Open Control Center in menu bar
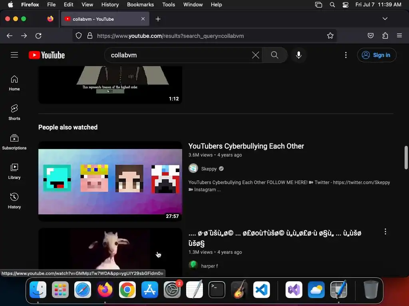Screen dimensions: 409x306 pyautogui.click(x=345, y=4)
